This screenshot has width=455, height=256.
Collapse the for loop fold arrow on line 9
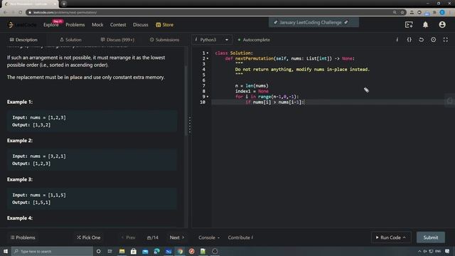208,97
